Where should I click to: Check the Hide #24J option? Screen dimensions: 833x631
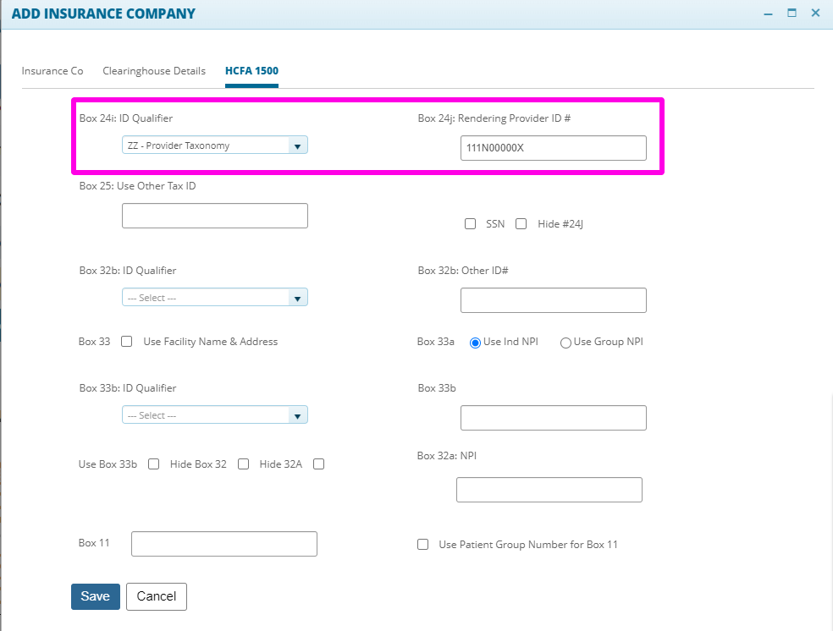[x=521, y=223]
